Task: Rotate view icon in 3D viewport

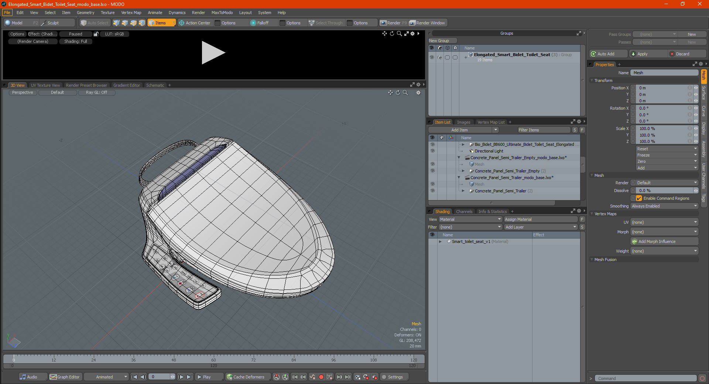Action: pos(398,93)
